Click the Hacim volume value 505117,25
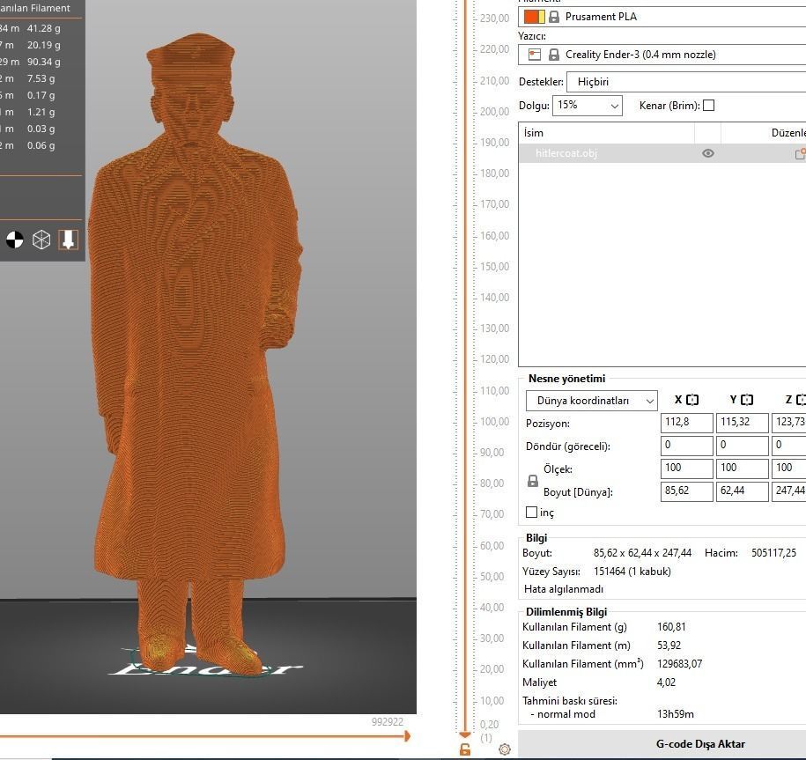 773,553
